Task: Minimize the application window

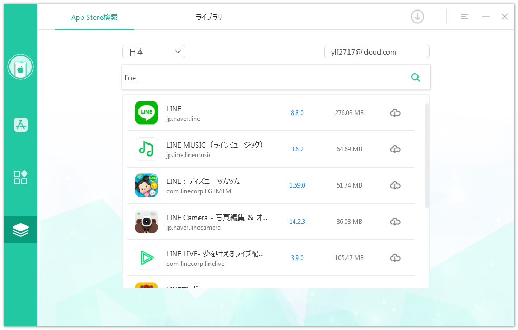Action: [x=485, y=16]
